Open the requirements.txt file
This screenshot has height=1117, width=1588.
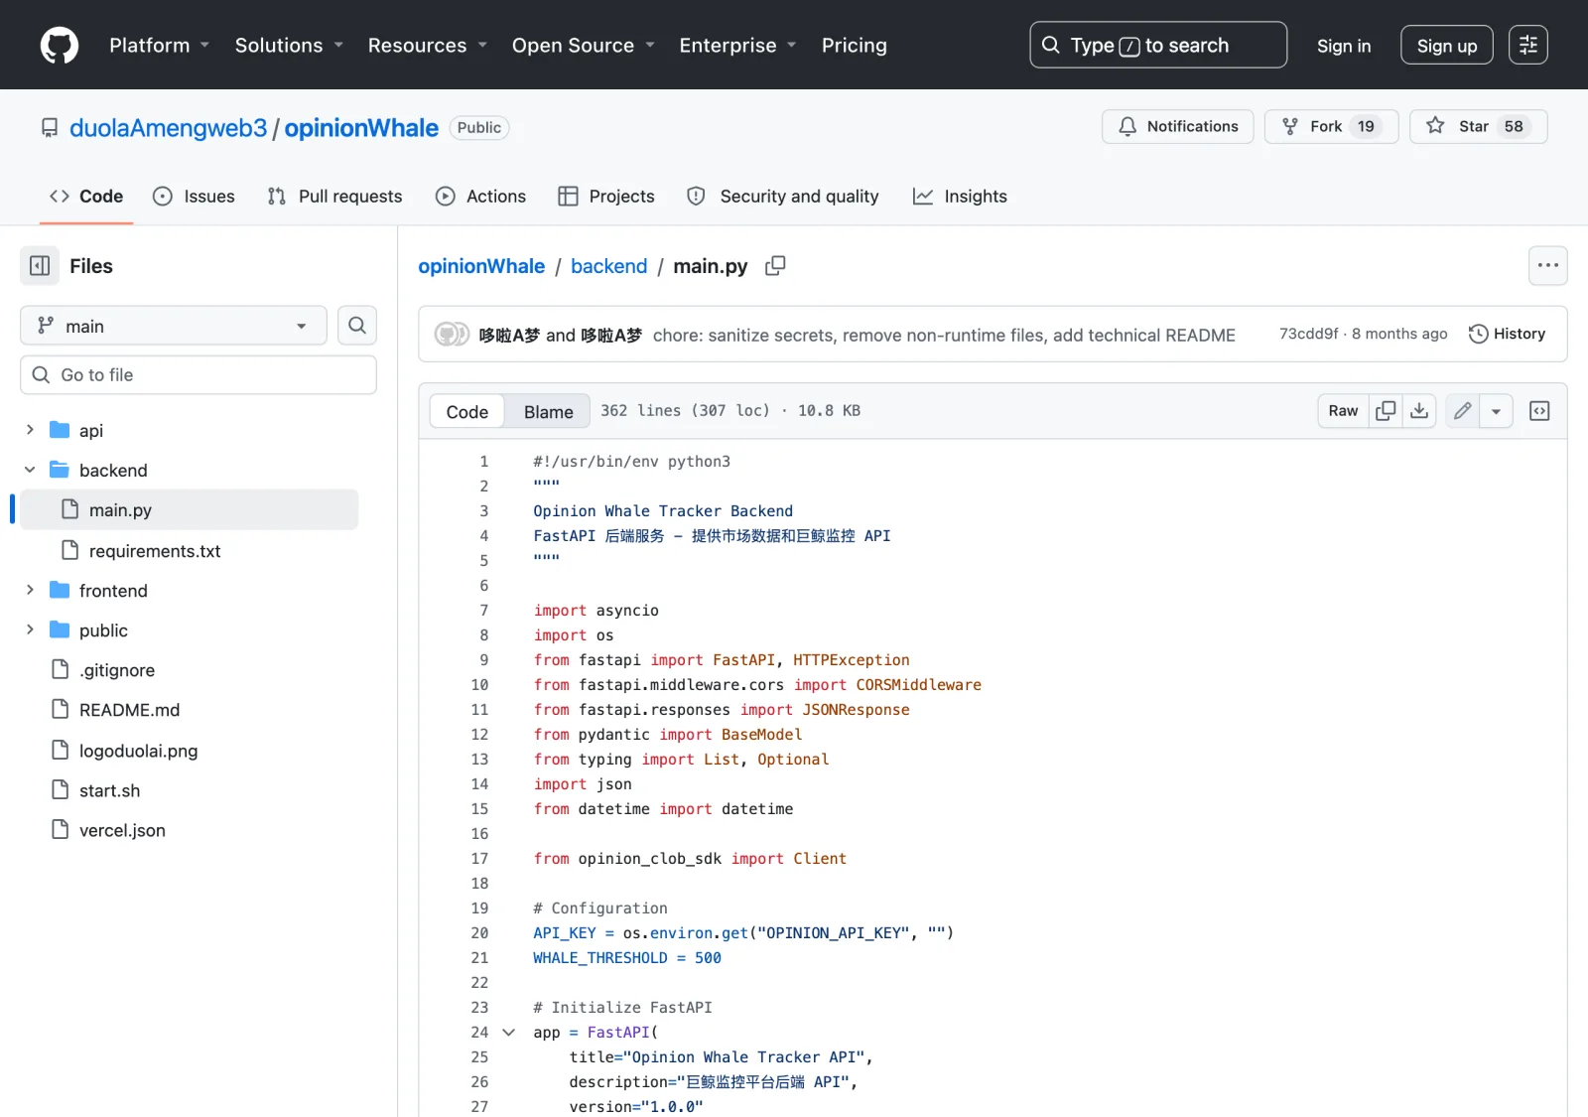tap(155, 550)
